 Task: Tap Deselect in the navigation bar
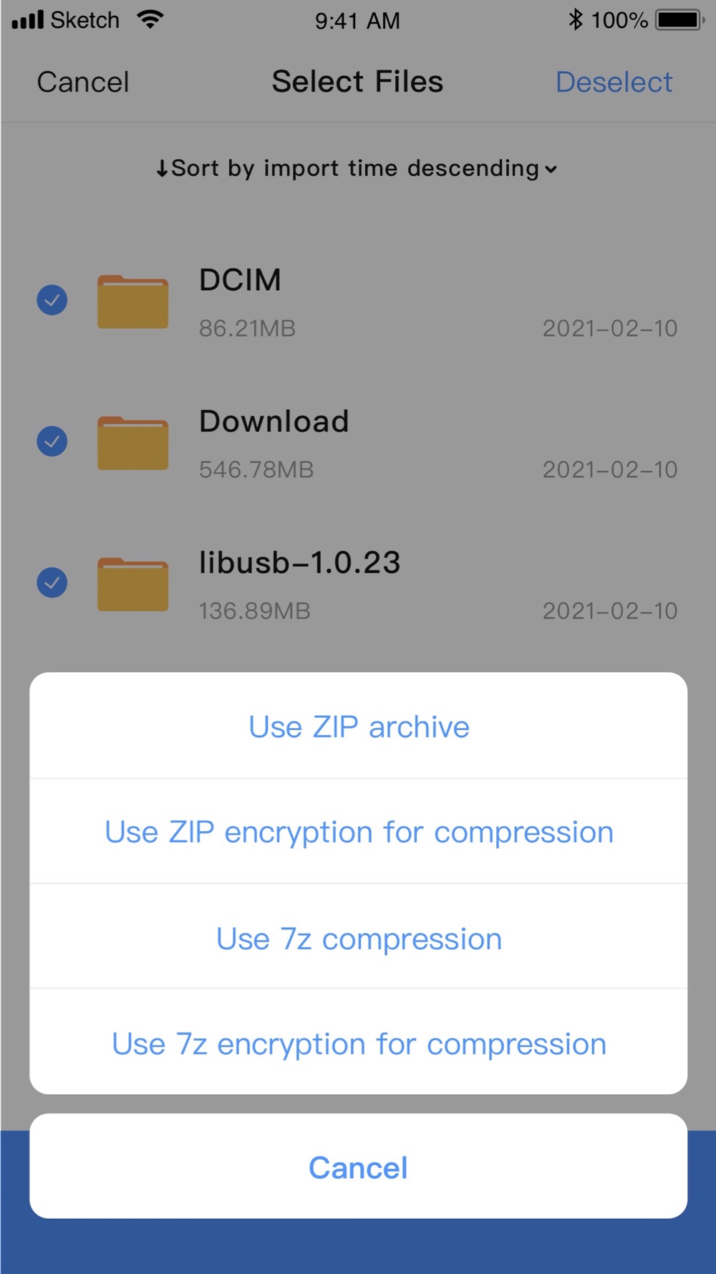[614, 82]
